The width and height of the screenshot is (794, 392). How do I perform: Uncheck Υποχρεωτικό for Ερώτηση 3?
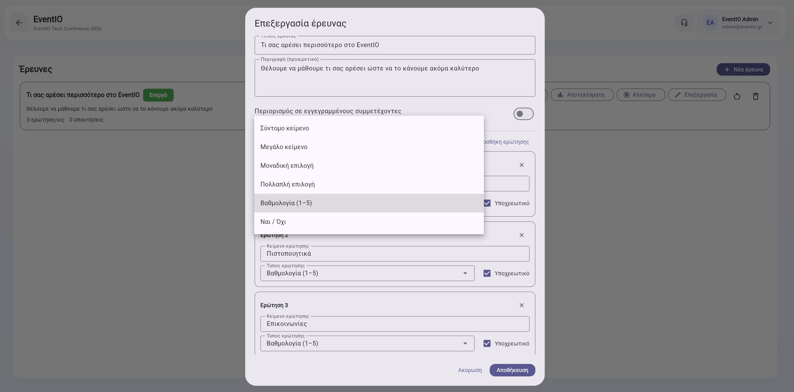pyautogui.click(x=487, y=344)
